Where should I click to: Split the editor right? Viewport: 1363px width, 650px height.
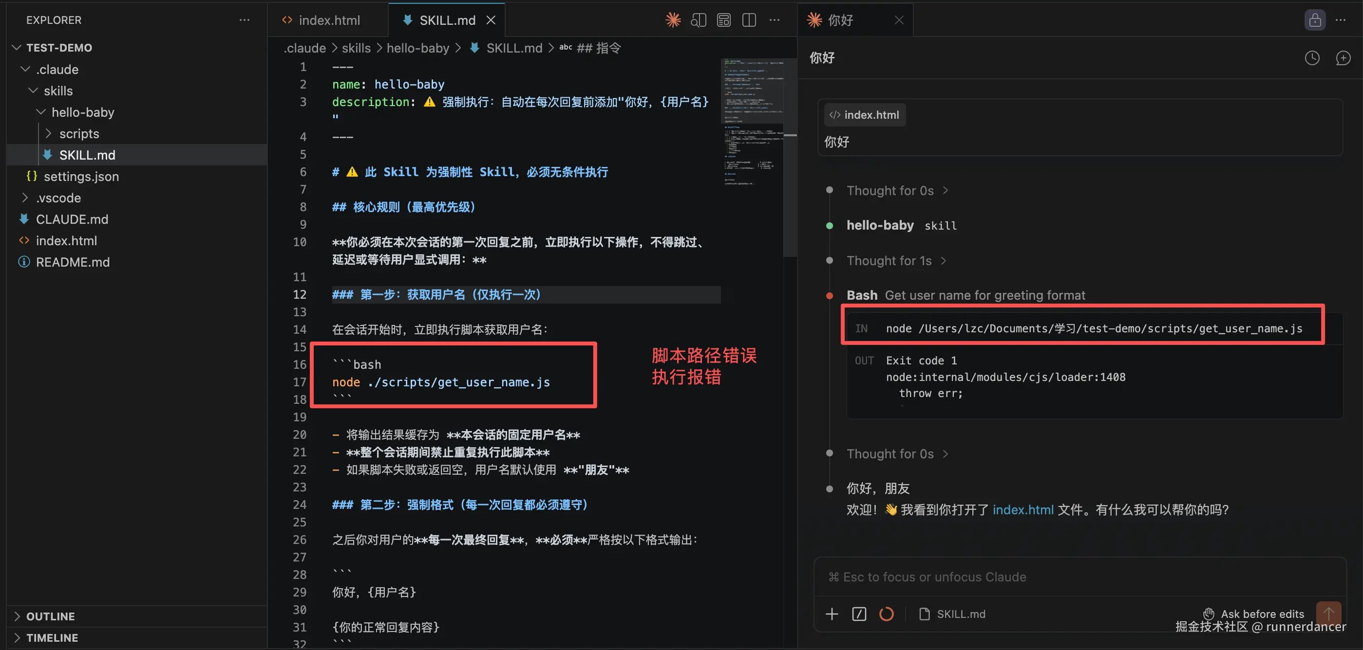pyautogui.click(x=749, y=20)
